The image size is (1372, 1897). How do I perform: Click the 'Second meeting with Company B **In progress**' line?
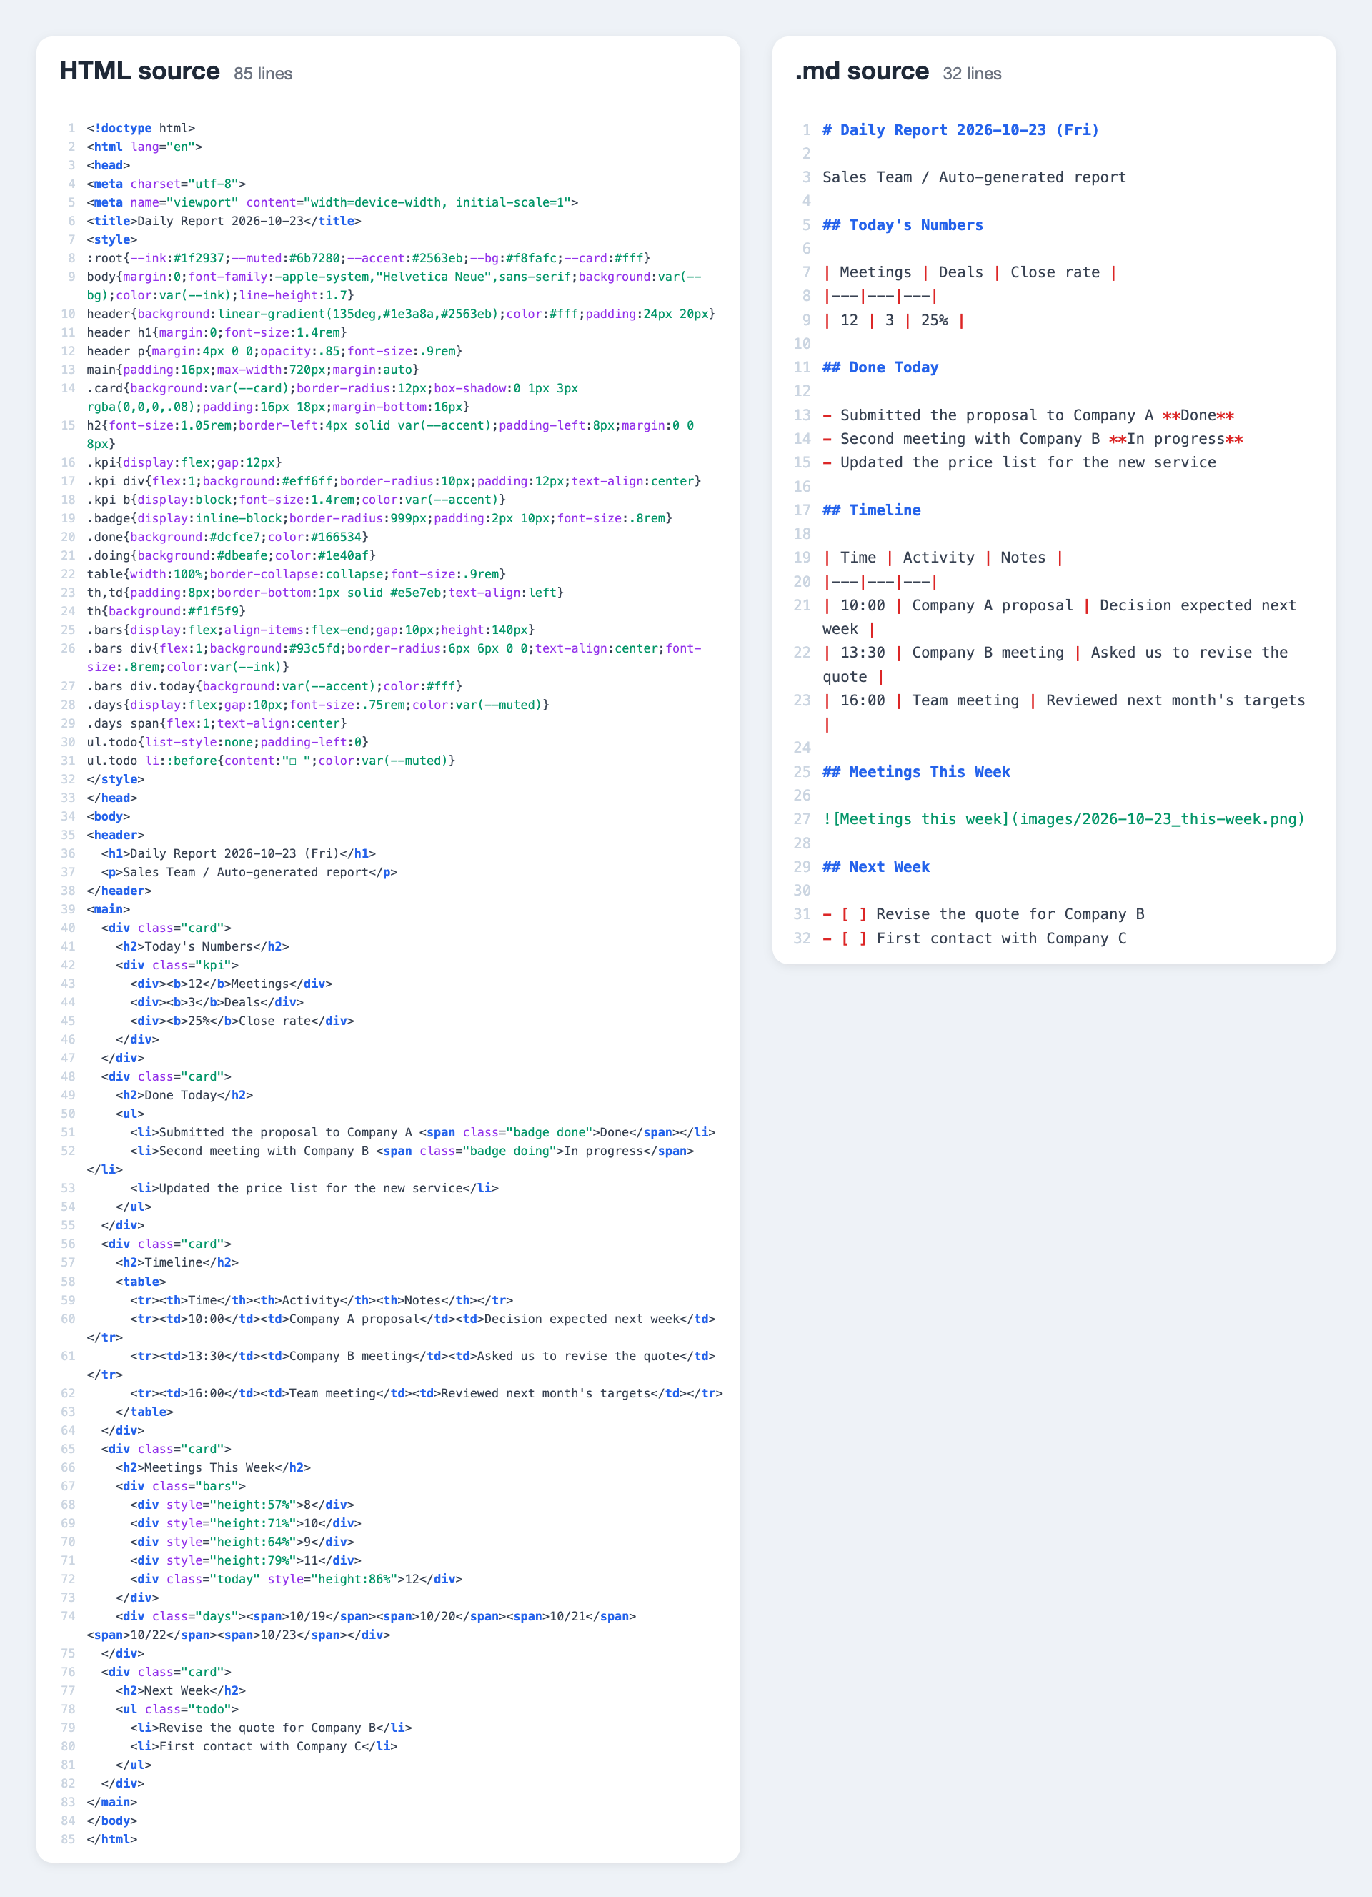pos(1033,438)
